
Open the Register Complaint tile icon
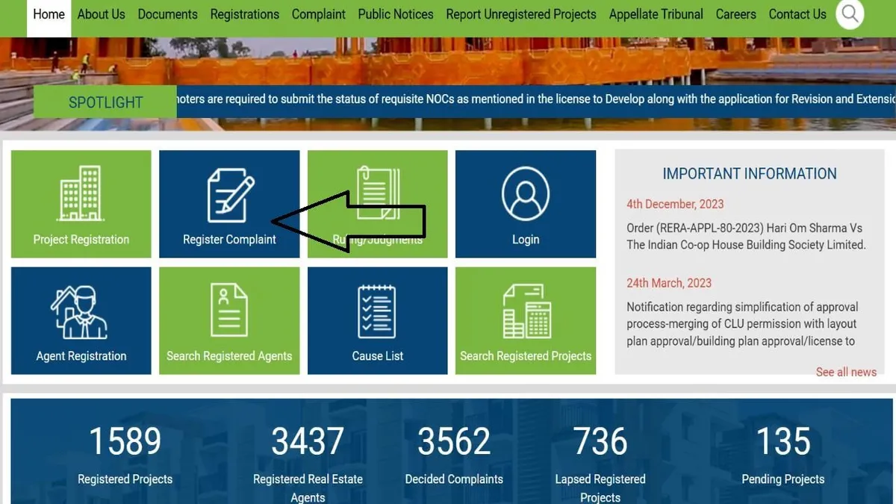[x=229, y=194]
